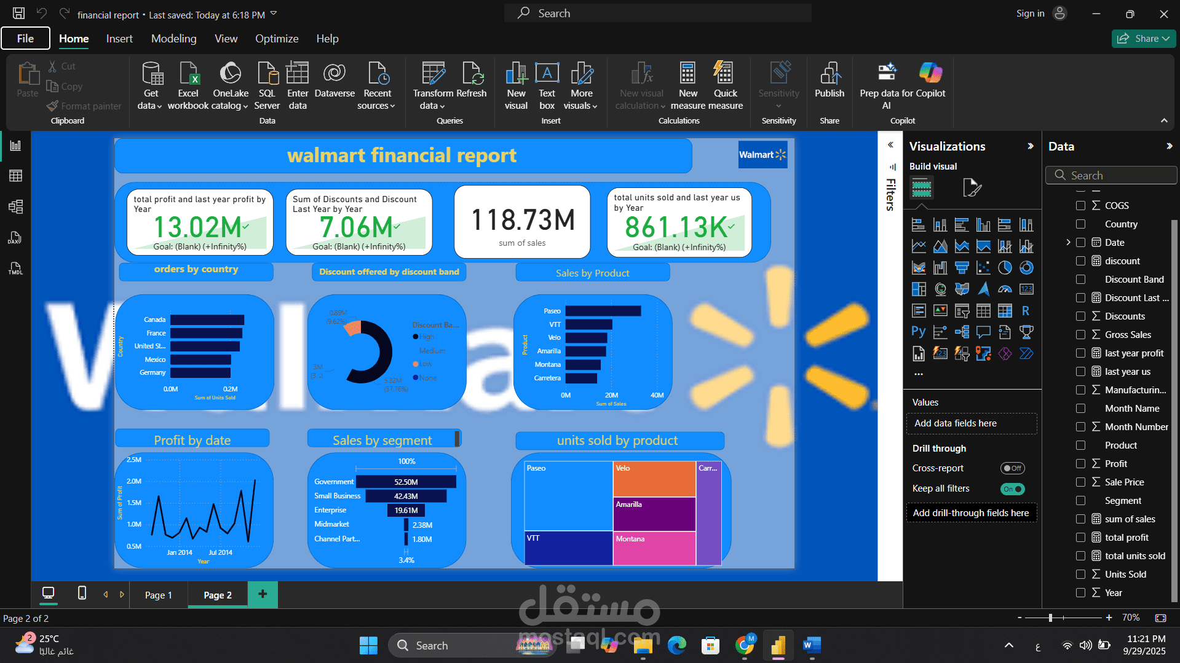Screen dimensions: 1180x663
Task: Collapse the Visualizations pane
Action: coord(1031,146)
